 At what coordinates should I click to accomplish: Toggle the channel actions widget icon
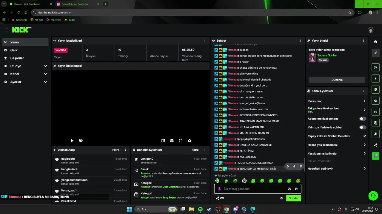point(376,122)
